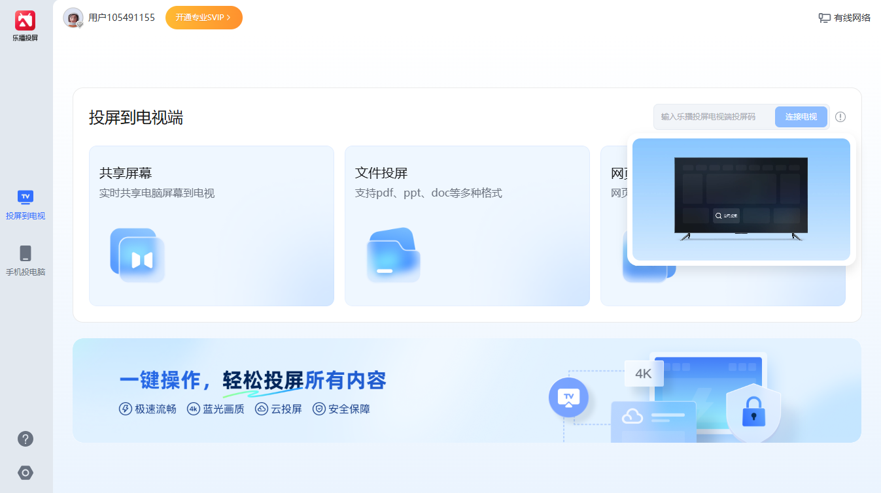Open the 文件投屏 card

pyautogui.click(x=467, y=226)
